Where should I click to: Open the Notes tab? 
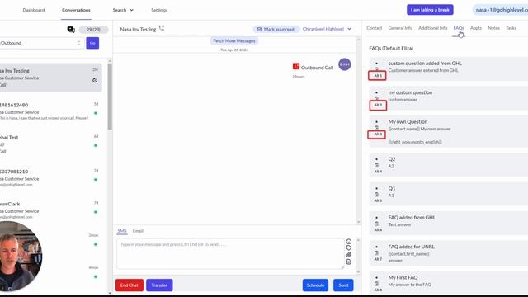click(493, 28)
